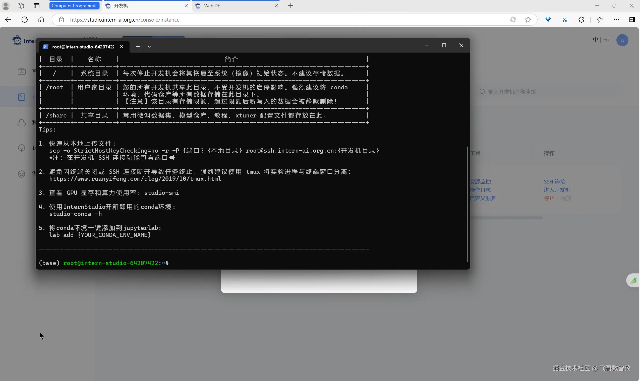Open new terminal tab with plus

(x=138, y=46)
